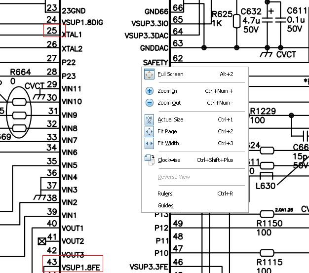This screenshot has height=273, width=309.
Task: Choose Actual Size menu entry
Action: pyautogui.click(x=195, y=119)
